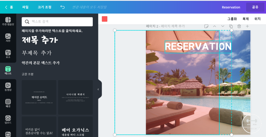This screenshot has height=137, width=266.
Task: Add notes with the page note icon
Action: click(x=206, y=26)
